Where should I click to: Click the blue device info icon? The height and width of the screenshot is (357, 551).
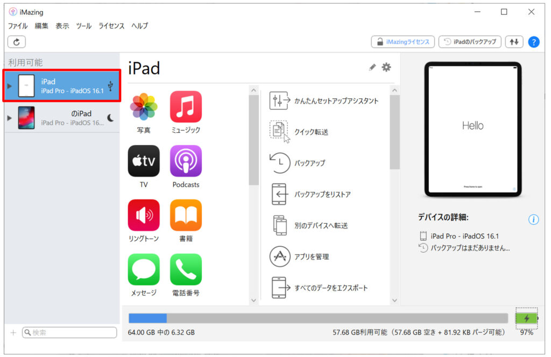pos(533,219)
